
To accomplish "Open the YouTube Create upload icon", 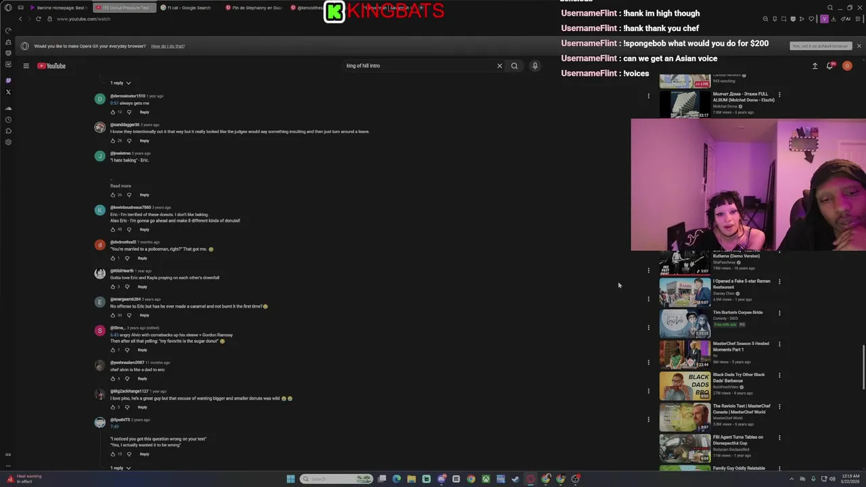I will point(815,66).
